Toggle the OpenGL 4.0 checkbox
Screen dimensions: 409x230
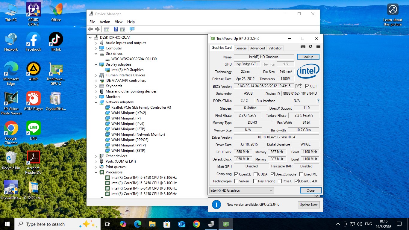click(x=296, y=181)
